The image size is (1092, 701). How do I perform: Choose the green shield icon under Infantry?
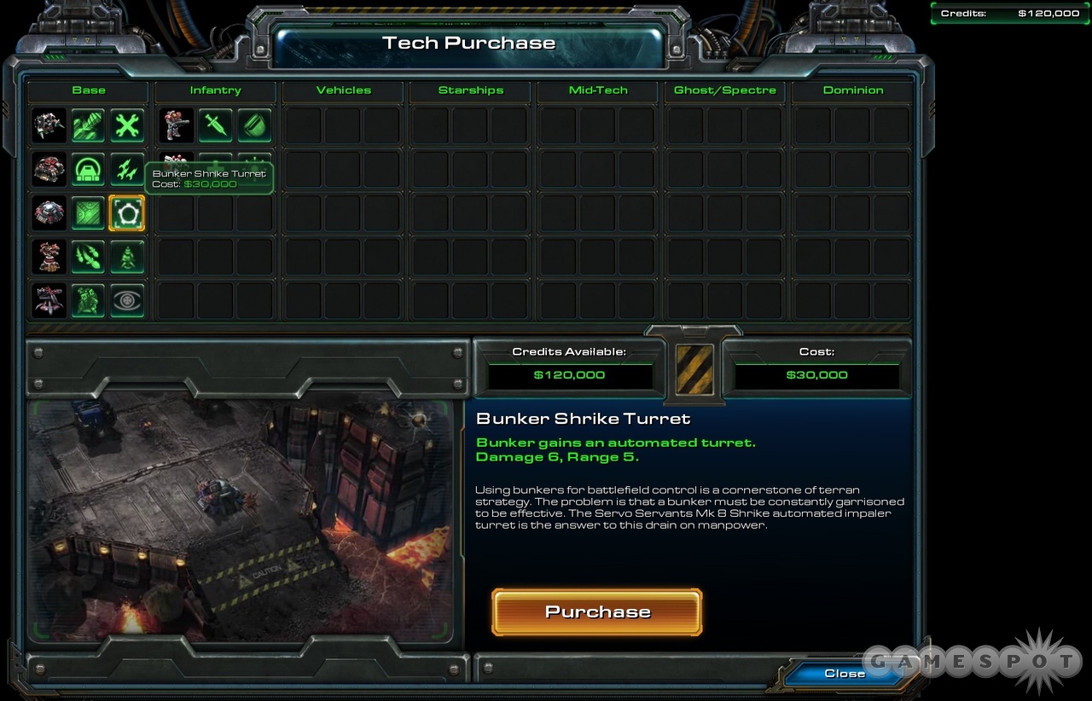point(254,126)
